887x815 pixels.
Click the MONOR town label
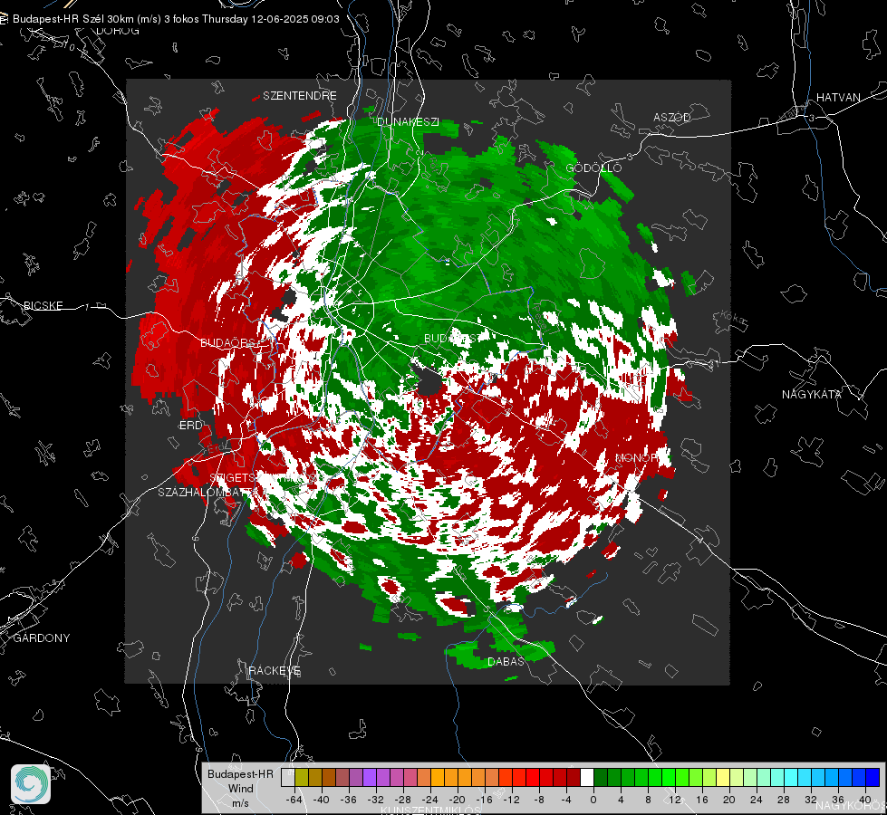click(636, 457)
